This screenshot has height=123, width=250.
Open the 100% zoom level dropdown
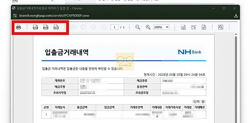(x=161, y=27)
